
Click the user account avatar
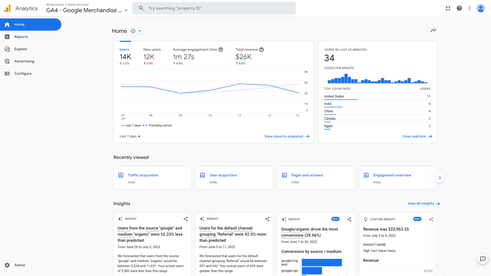click(481, 8)
